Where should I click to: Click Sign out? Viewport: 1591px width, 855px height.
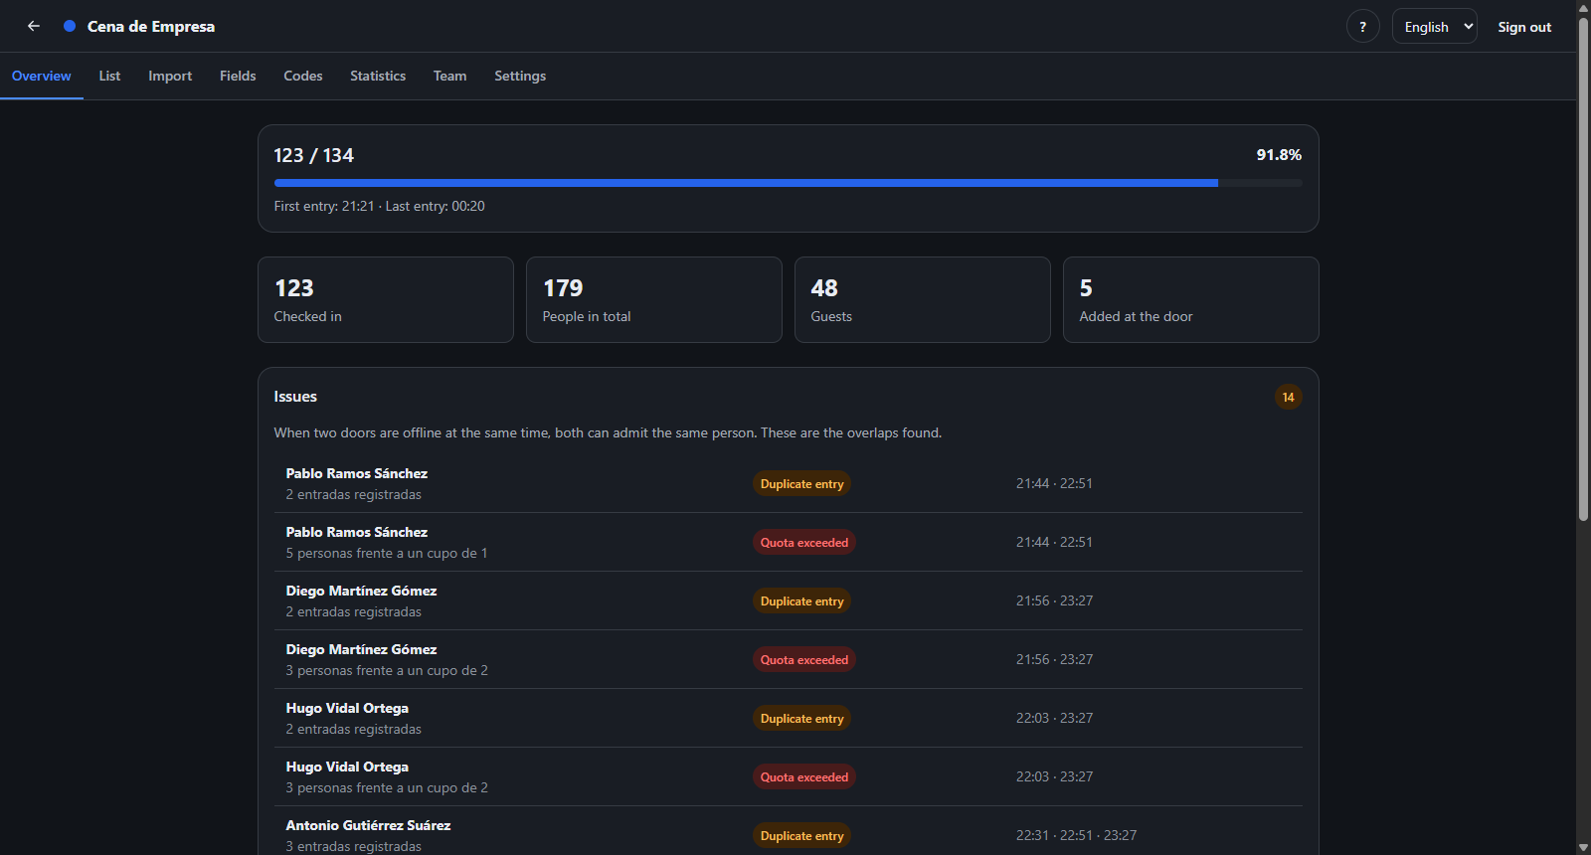coord(1524,27)
